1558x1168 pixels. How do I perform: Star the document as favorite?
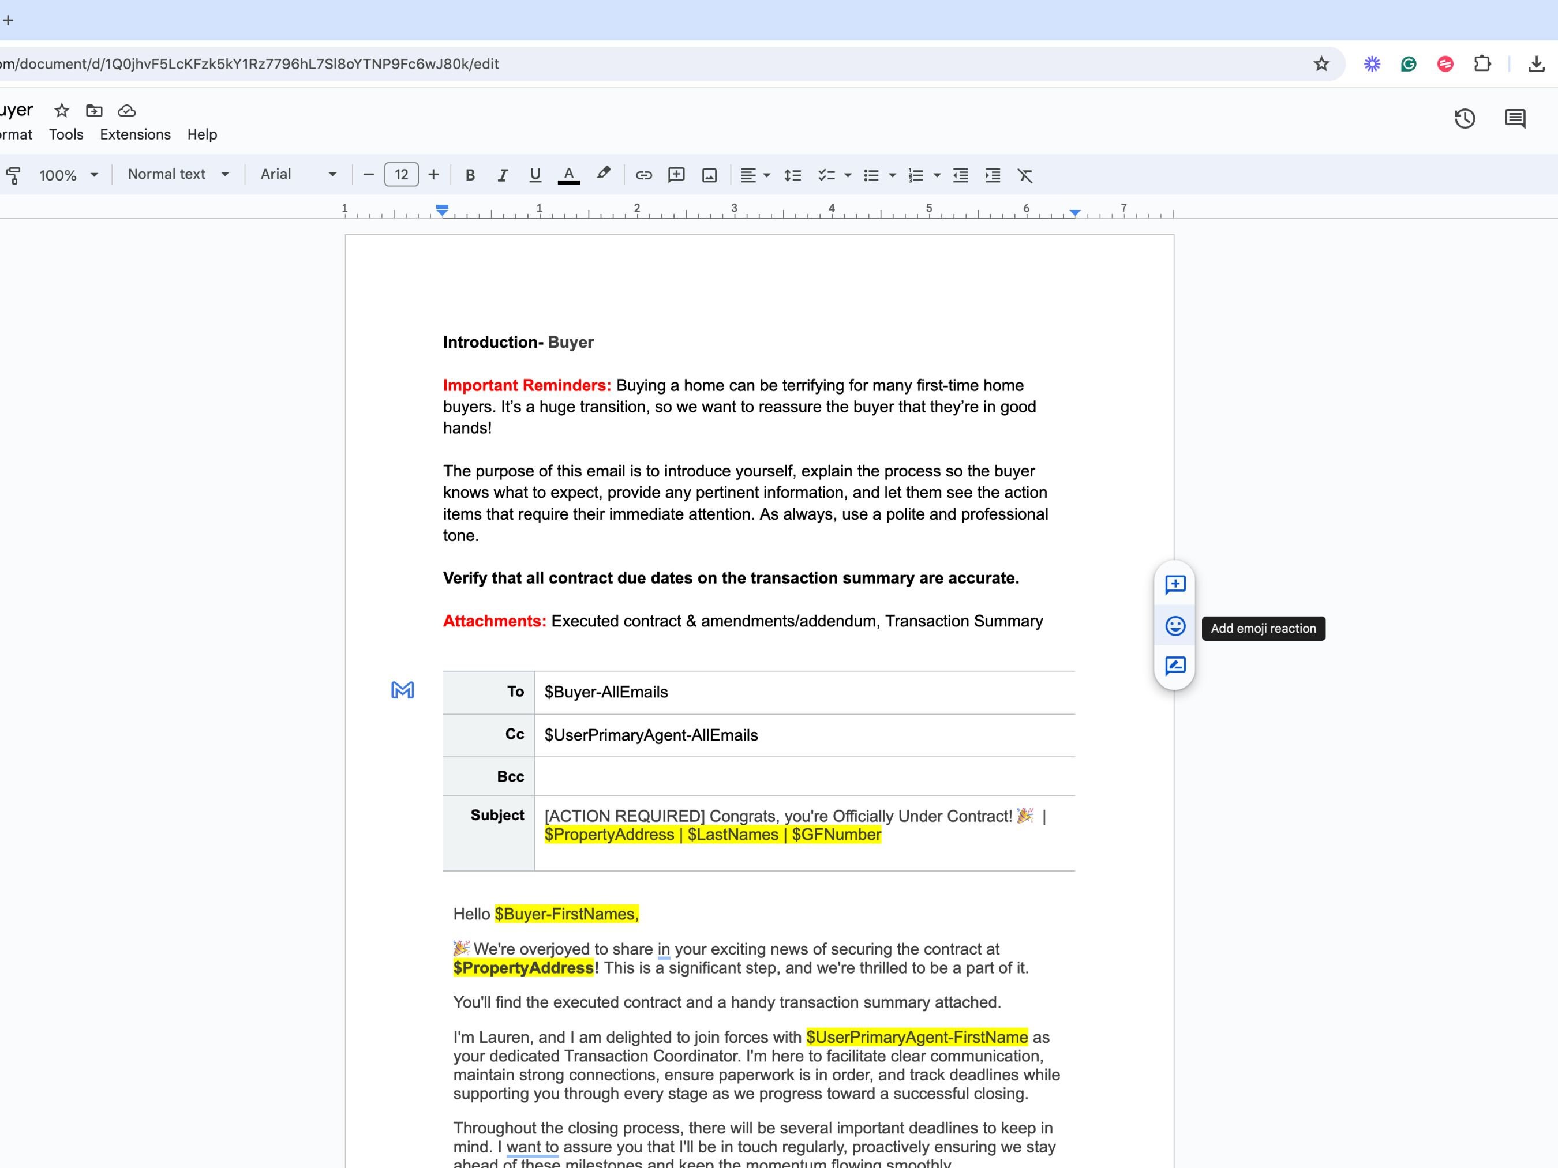coord(61,111)
